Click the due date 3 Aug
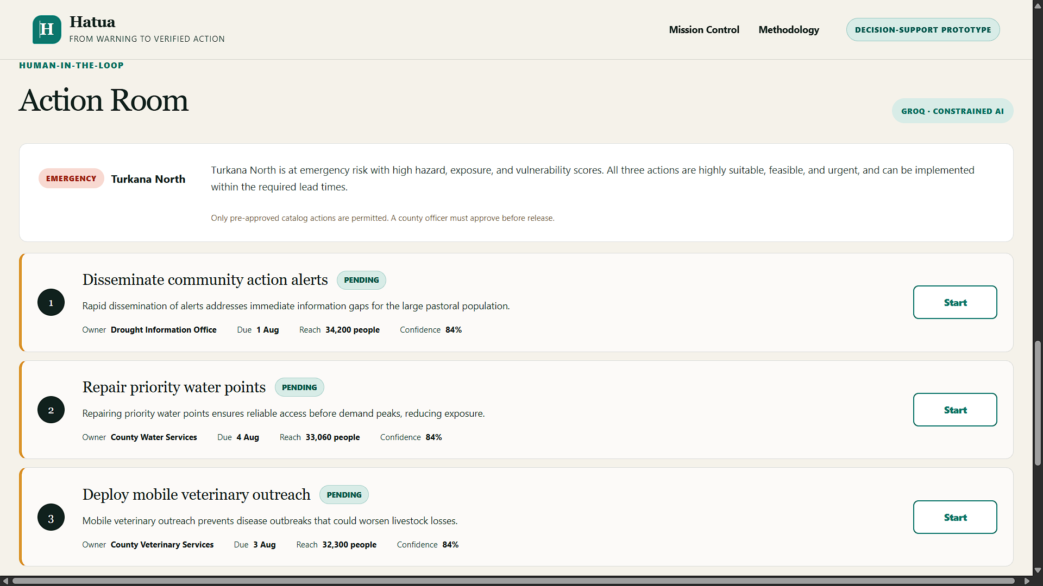This screenshot has height=586, width=1043. pyautogui.click(x=265, y=545)
